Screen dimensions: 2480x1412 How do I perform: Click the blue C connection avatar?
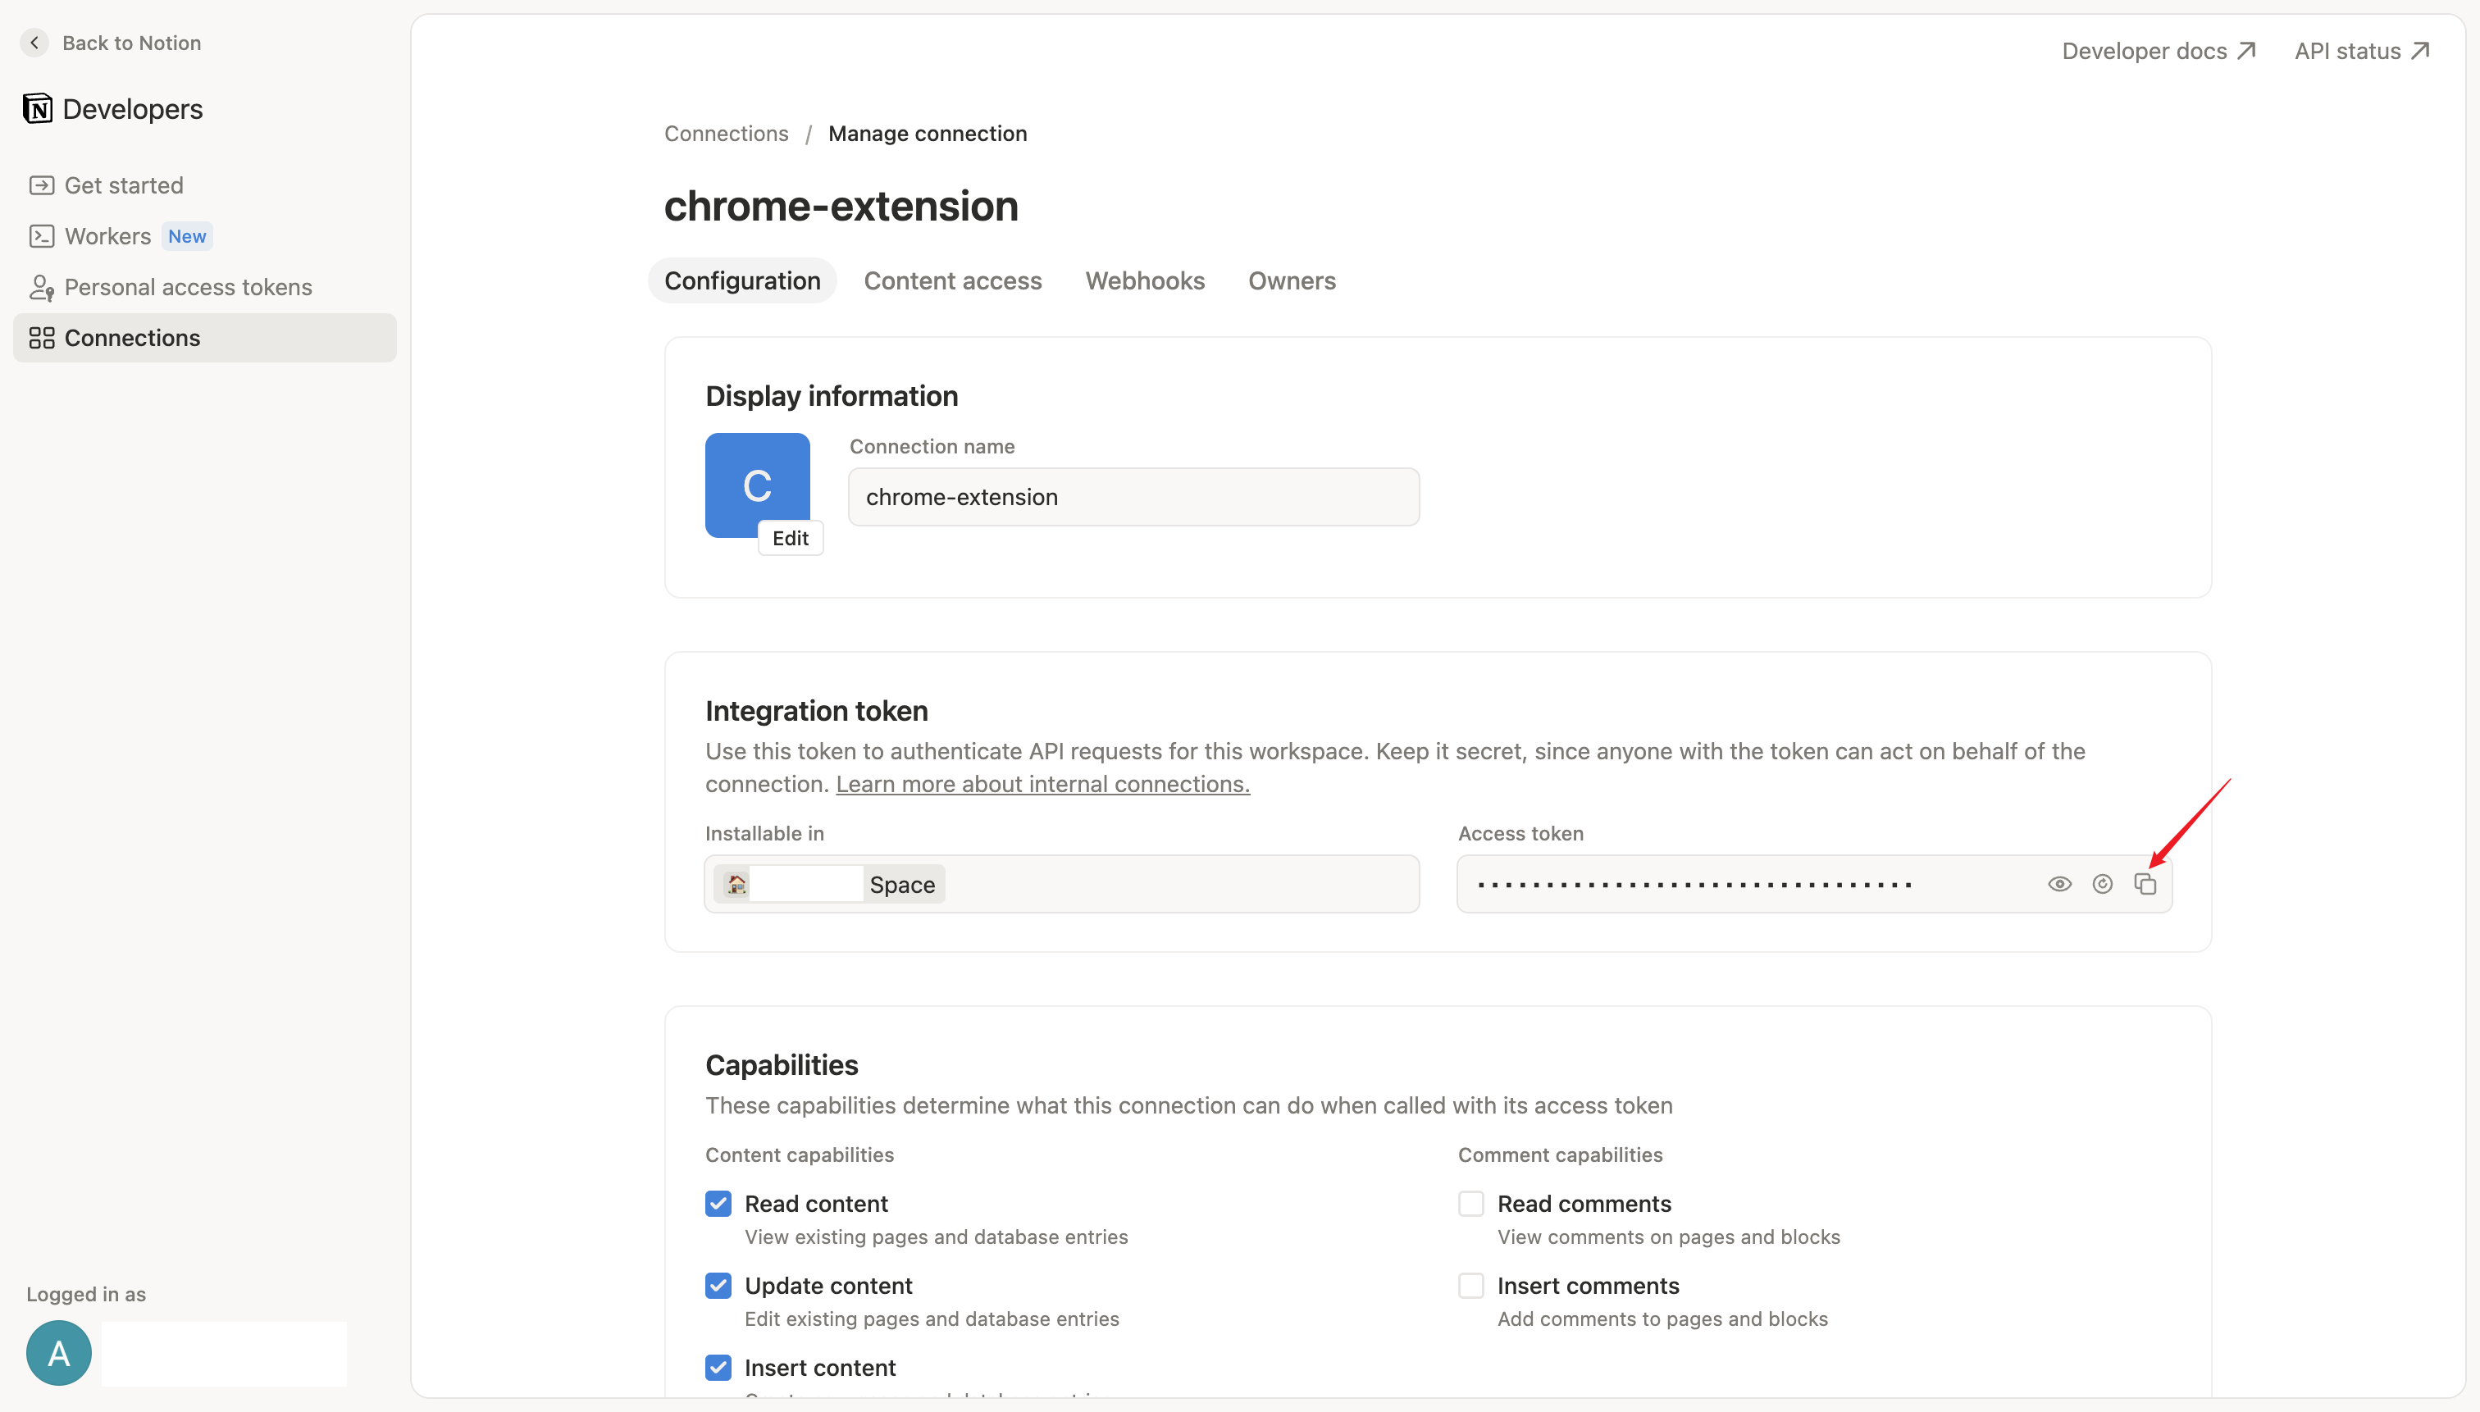pos(758,485)
